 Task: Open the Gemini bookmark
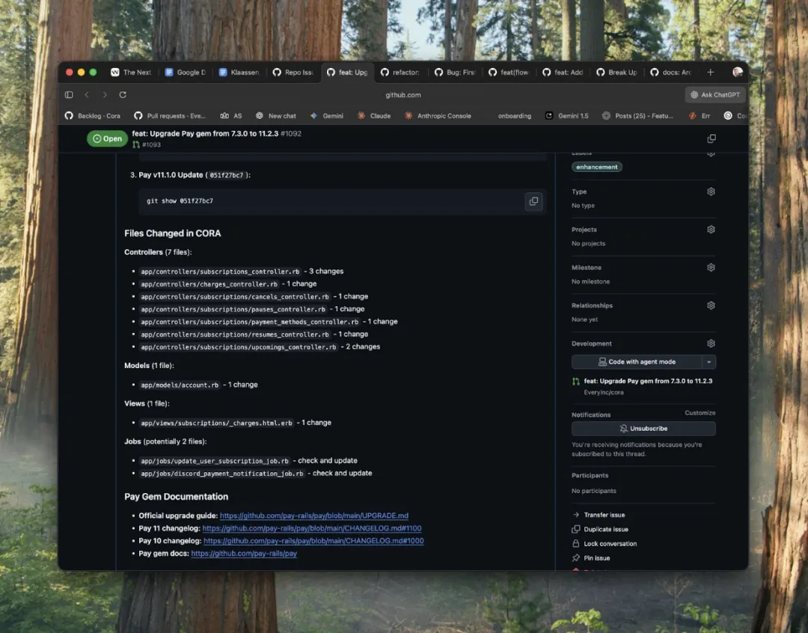[327, 116]
